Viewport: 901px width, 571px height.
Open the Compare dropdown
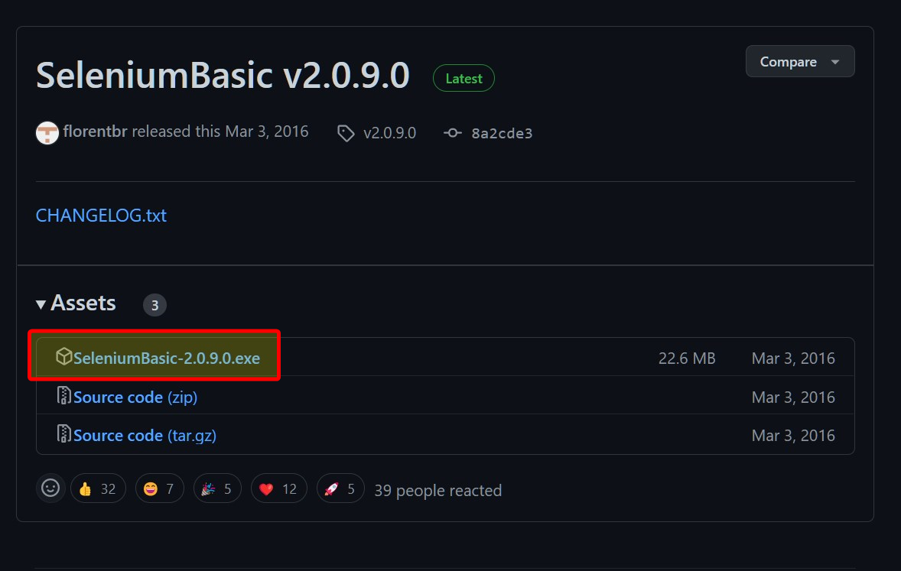pyautogui.click(x=800, y=61)
